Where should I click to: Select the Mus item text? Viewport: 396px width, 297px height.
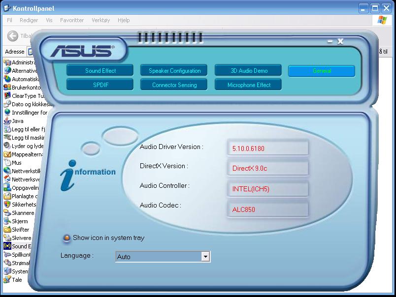17,163
